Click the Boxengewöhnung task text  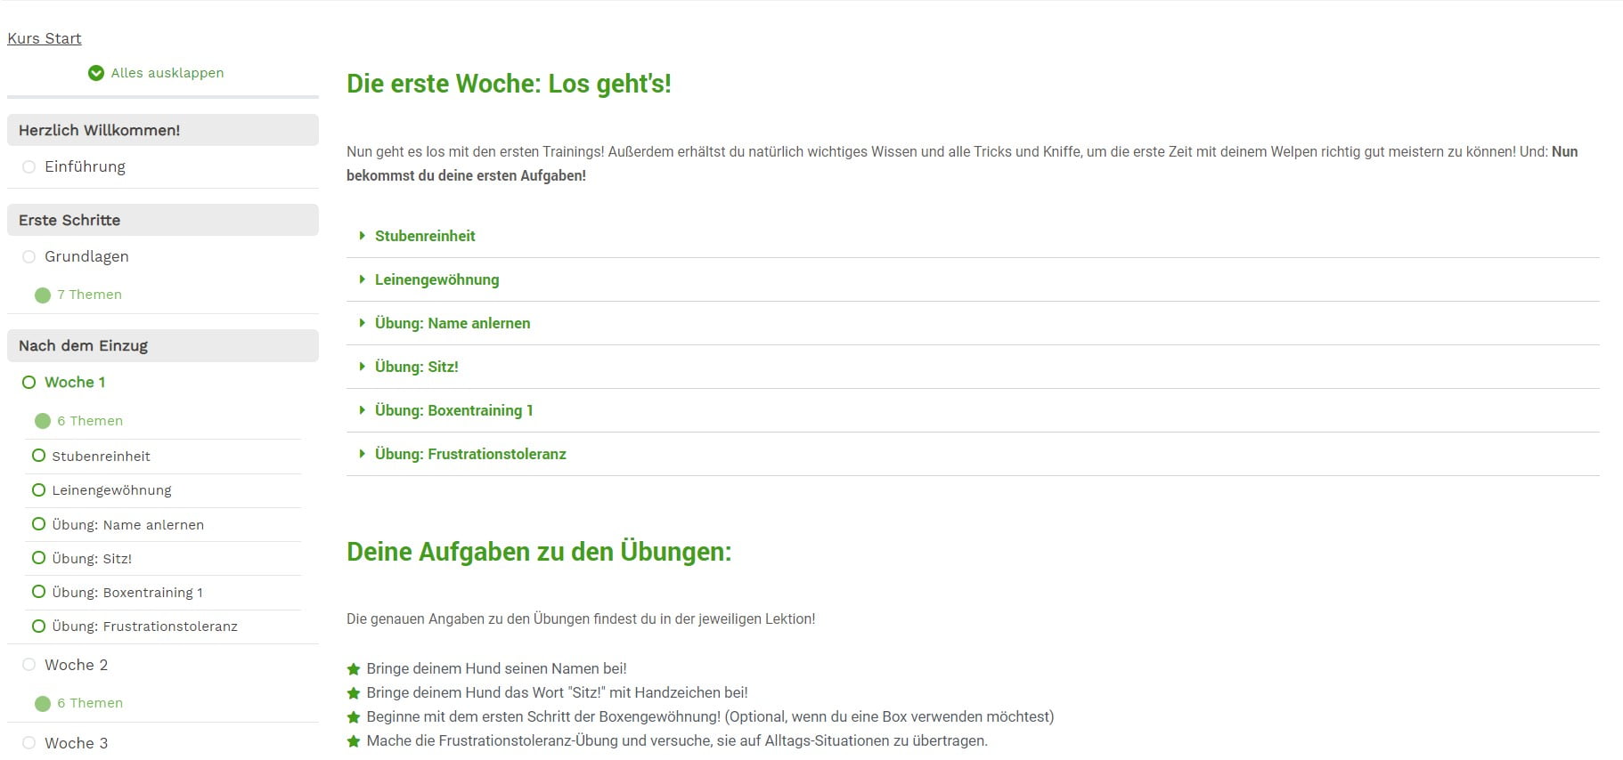(710, 716)
